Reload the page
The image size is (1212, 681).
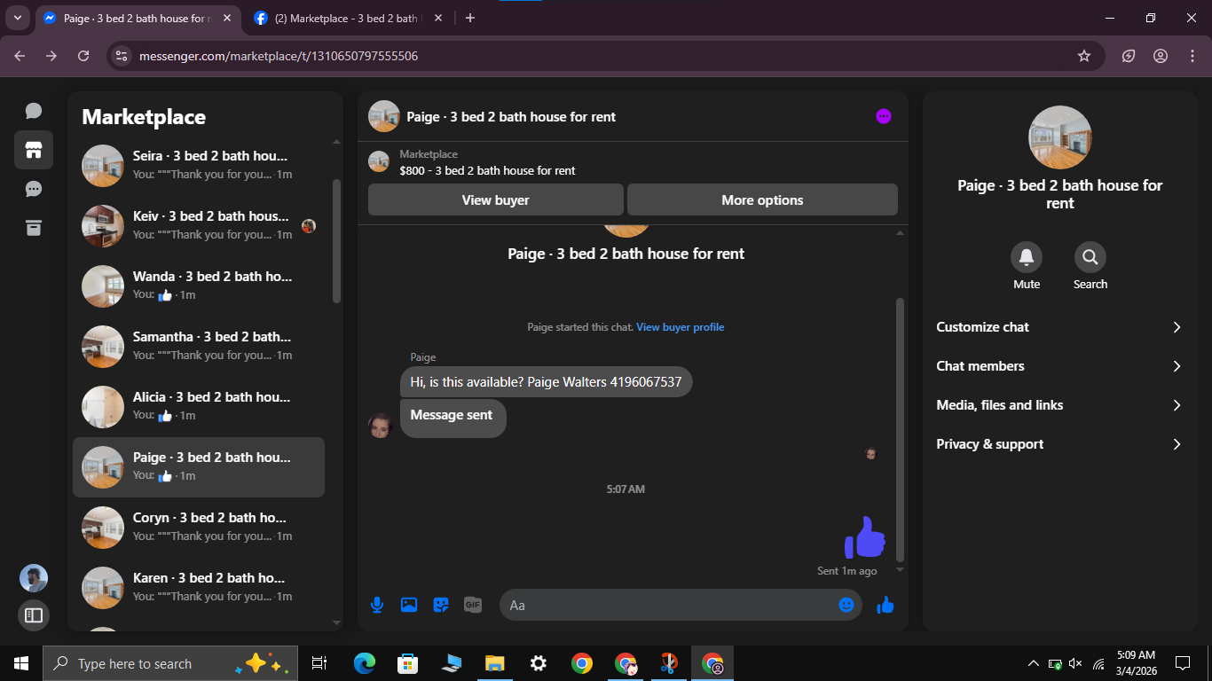[x=83, y=56]
